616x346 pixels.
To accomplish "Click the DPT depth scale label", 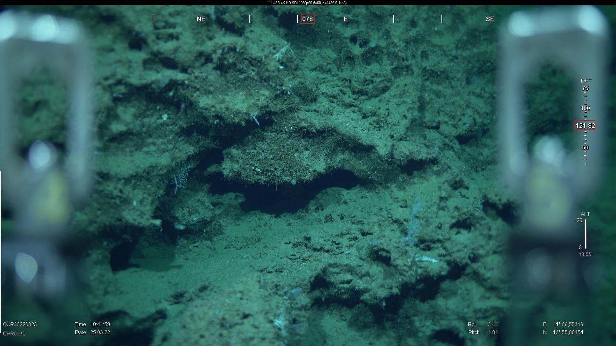I will pos(586,81).
